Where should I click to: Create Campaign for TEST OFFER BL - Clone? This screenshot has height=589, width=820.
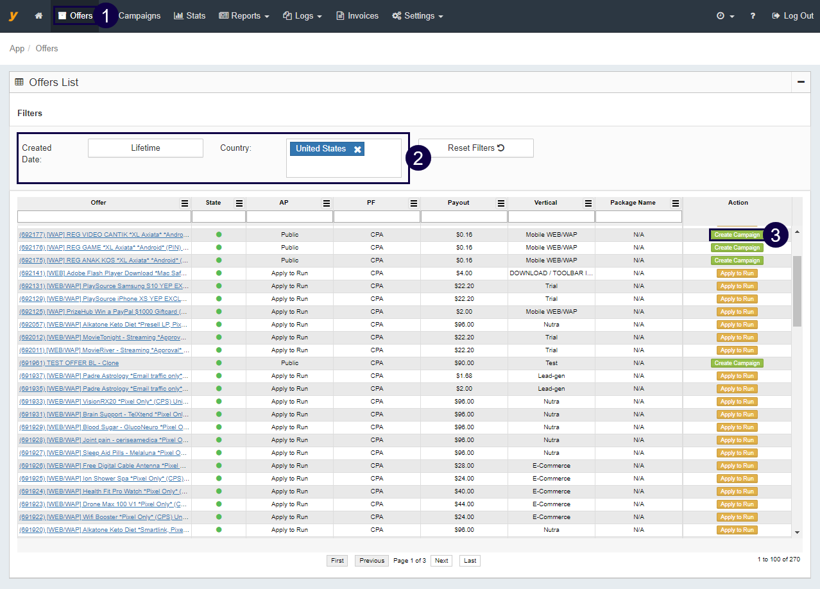[x=737, y=363]
